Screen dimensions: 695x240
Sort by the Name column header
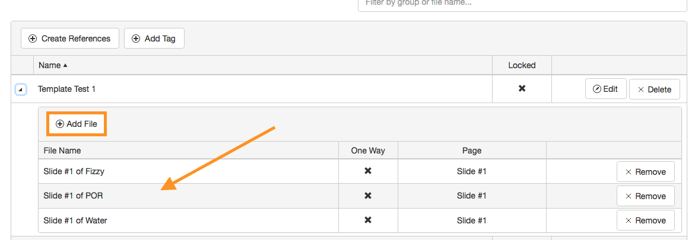click(53, 65)
